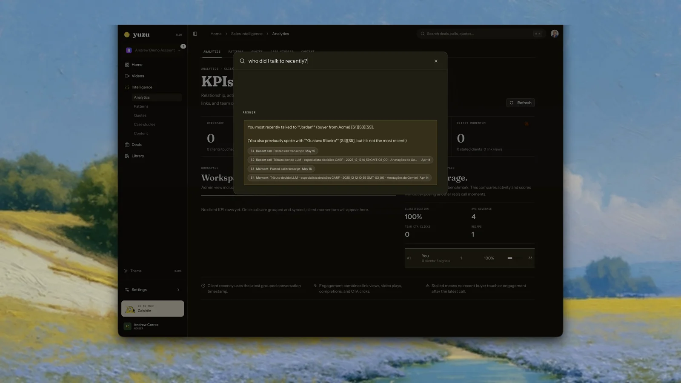
Task: Focus the Search deals, calls, quotes field
Action: pyautogui.click(x=481, y=34)
